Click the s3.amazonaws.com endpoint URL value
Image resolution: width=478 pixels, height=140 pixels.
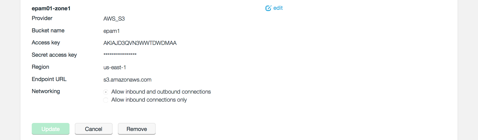(x=127, y=80)
